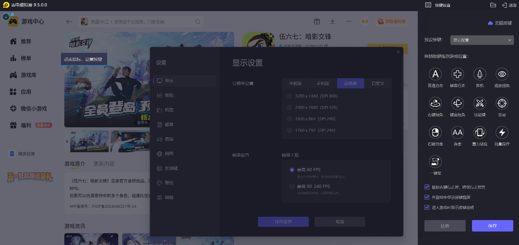Switch to 平板版 resolution tab
Viewport: 519px width, 245px height.
(x=295, y=83)
